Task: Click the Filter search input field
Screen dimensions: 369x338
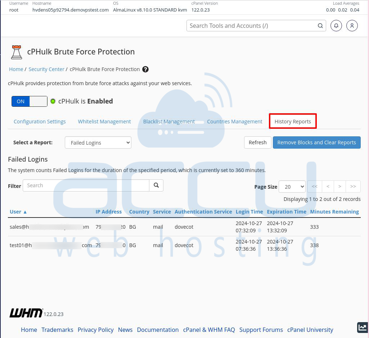Action: click(x=86, y=185)
